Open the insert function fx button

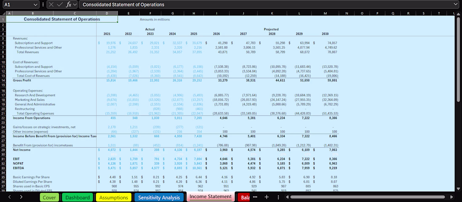[68, 5]
